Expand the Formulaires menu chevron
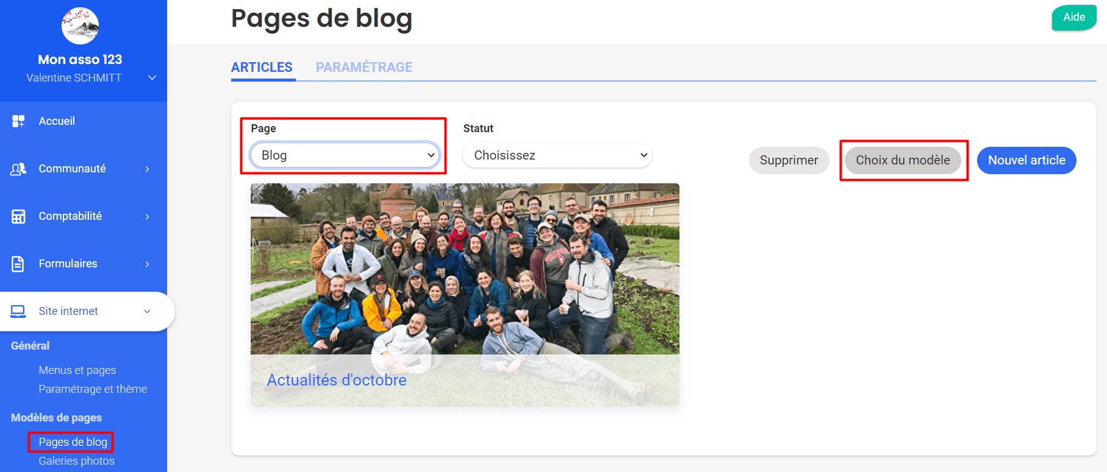The width and height of the screenshot is (1107, 472). point(147,264)
